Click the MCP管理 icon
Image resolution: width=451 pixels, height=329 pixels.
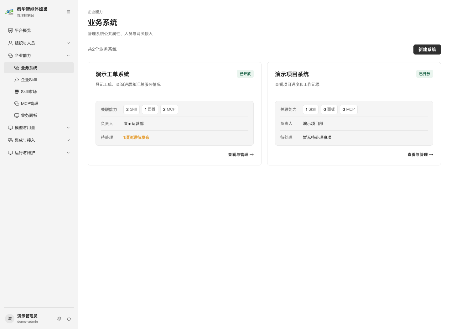pos(17,103)
